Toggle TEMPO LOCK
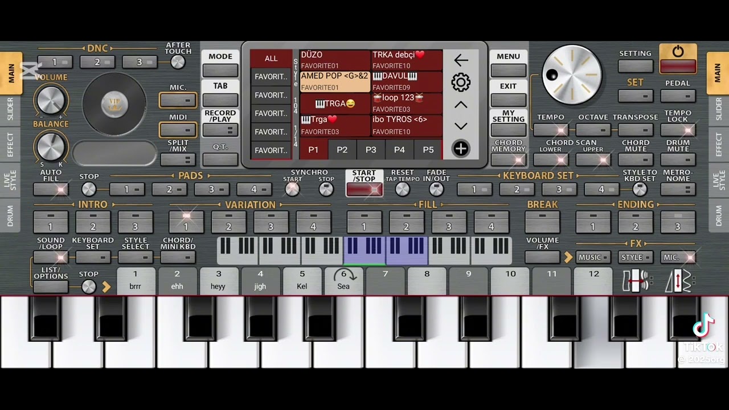Viewport: 729px width, 410px height. pos(678,130)
